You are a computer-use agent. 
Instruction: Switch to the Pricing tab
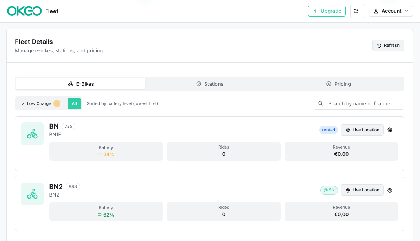338,84
